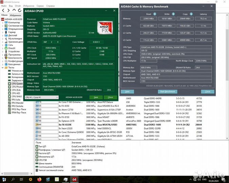229x183 pixels.
Task: Expand the DirectX tree node
Action: point(2,48)
